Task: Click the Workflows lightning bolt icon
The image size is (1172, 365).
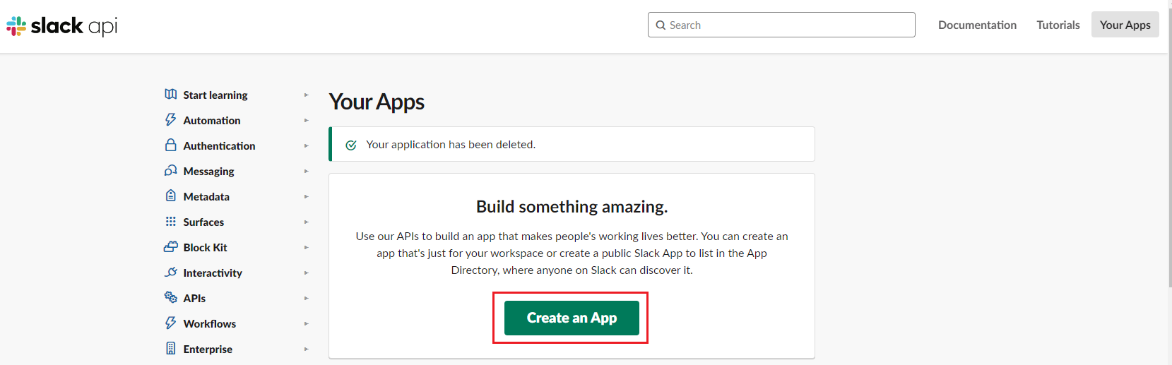Action: [170, 323]
